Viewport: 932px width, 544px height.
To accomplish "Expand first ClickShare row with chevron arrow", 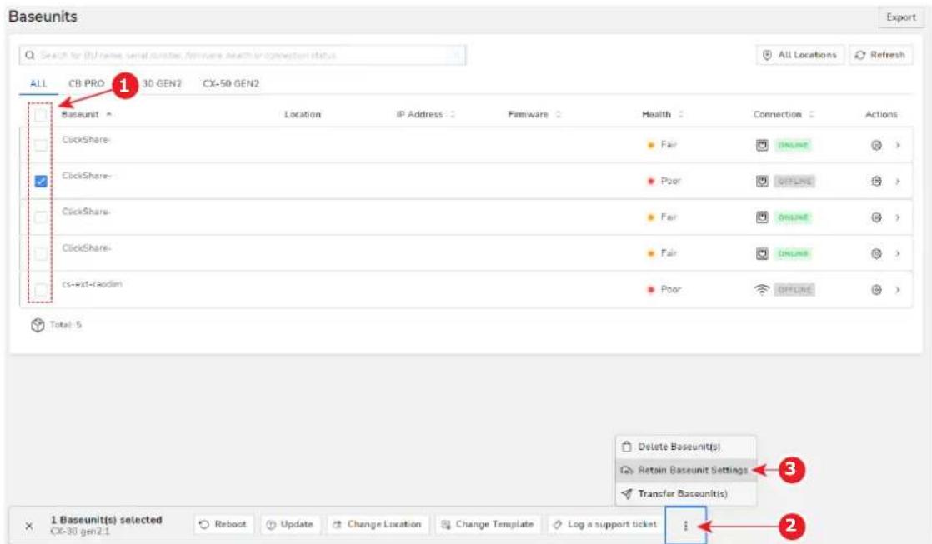I will [898, 145].
